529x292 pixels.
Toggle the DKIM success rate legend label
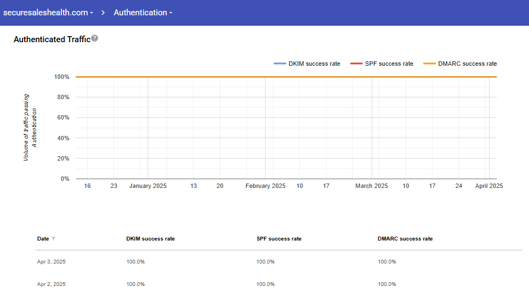tap(314, 64)
